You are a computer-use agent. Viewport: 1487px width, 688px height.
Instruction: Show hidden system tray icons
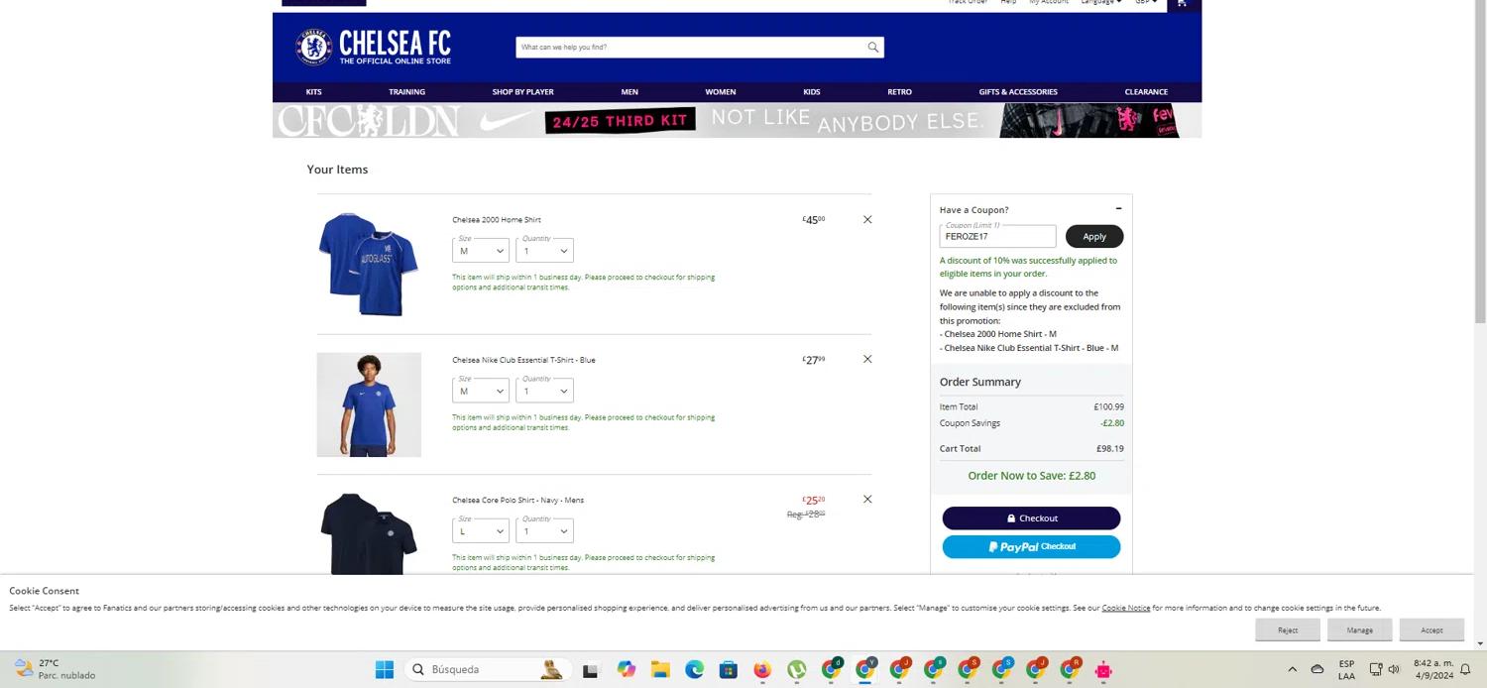[1292, 669]
